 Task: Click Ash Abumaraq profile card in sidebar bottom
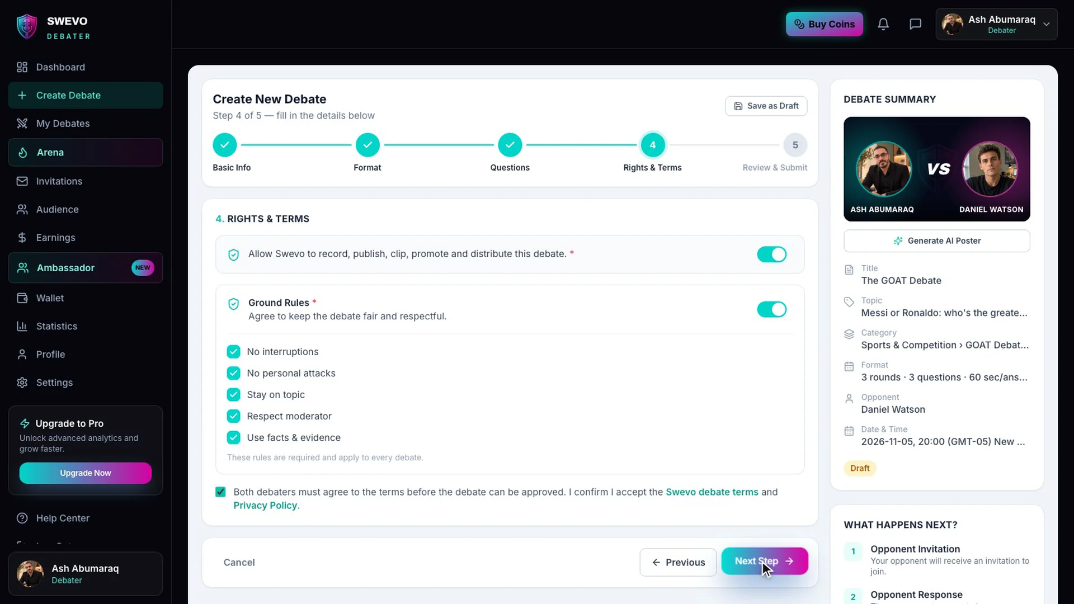point(86,574)
